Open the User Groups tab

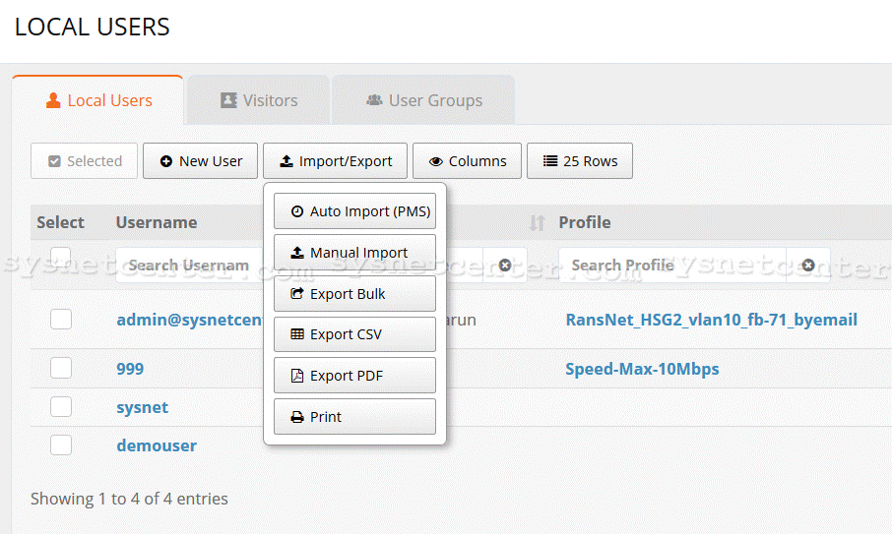pyautogui.click(x=423, y=100)
